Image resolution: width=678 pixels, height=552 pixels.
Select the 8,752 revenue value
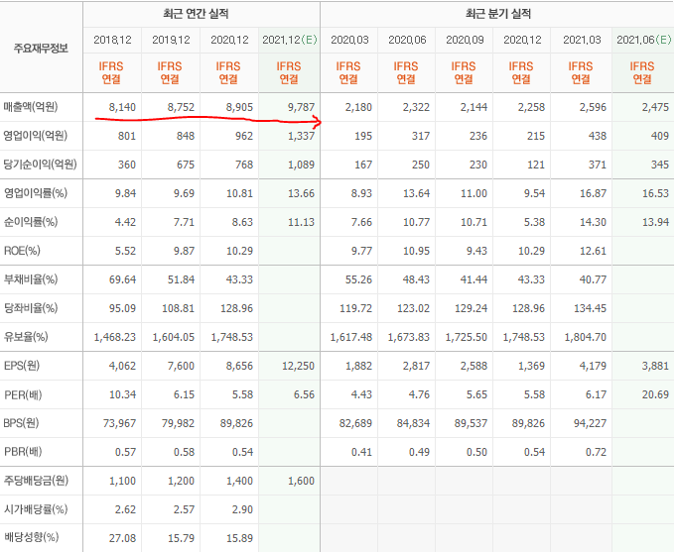(182, 107)
